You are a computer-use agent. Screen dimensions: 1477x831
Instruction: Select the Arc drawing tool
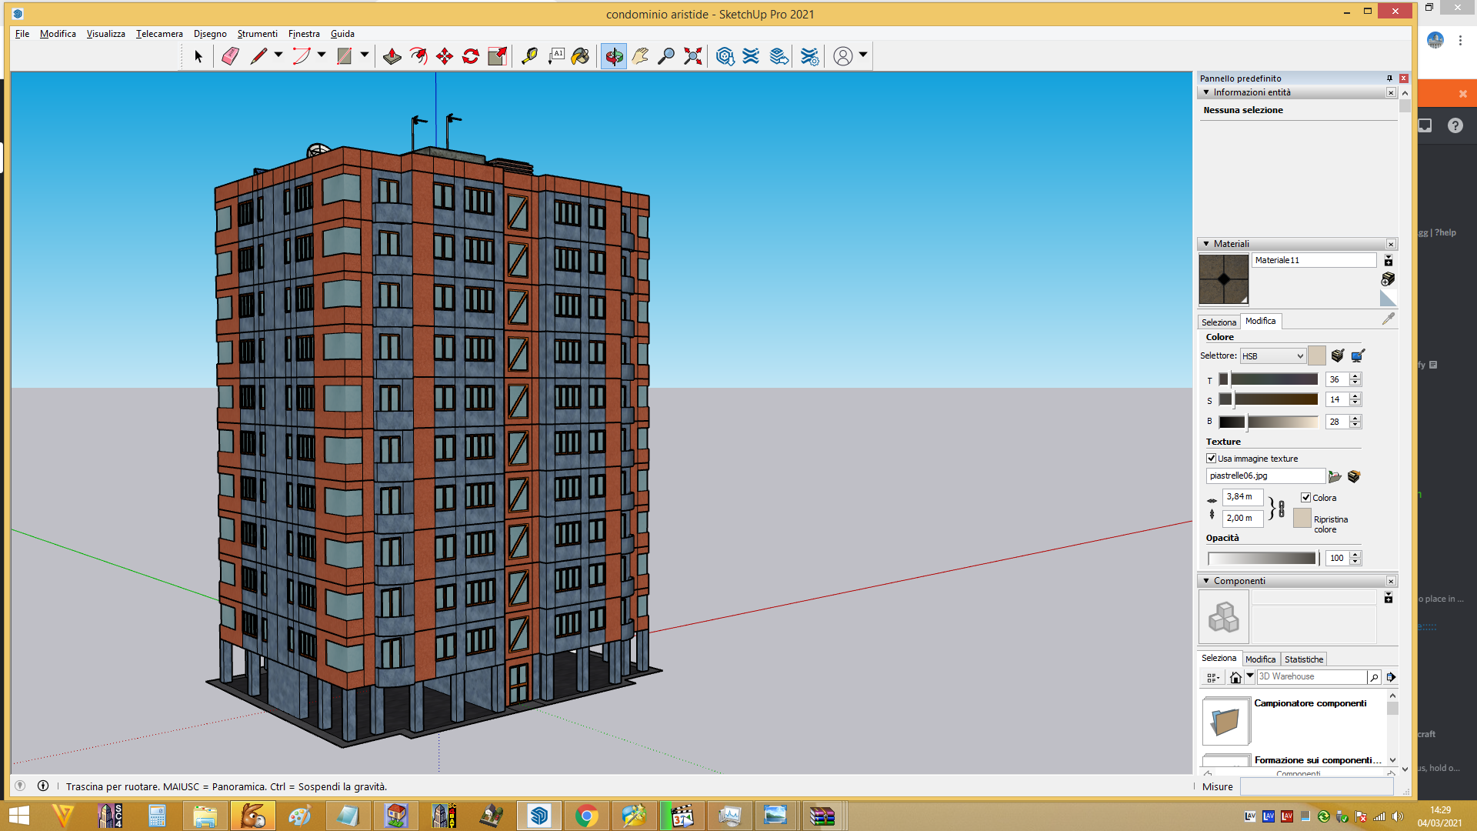coord(302,56)
